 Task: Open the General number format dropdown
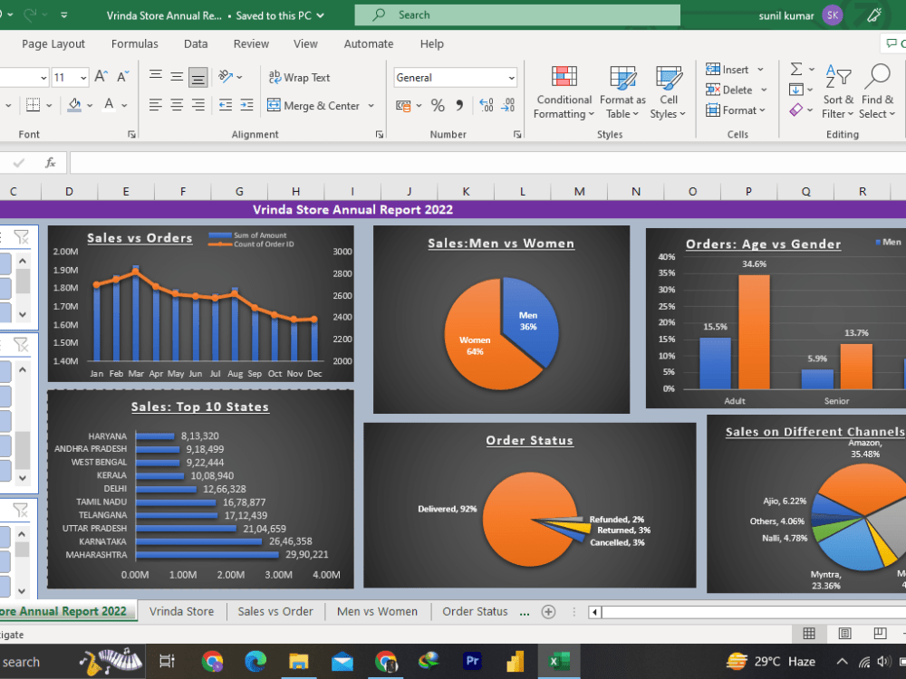[514, 77]
